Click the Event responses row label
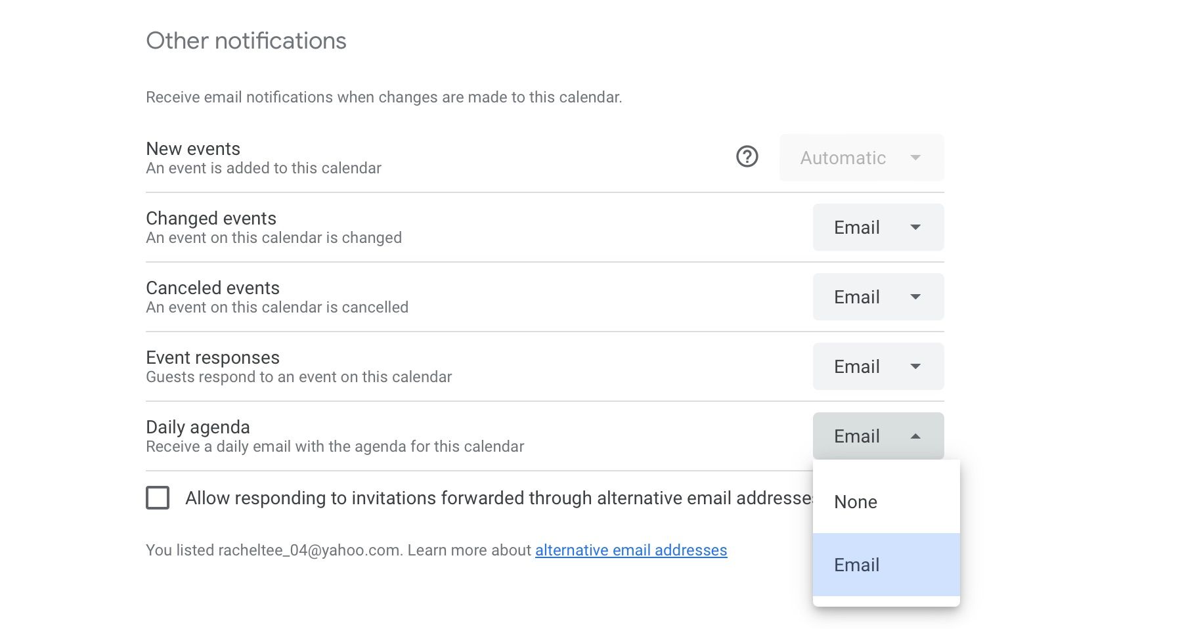1182x629 pixels. pos(212,357)
